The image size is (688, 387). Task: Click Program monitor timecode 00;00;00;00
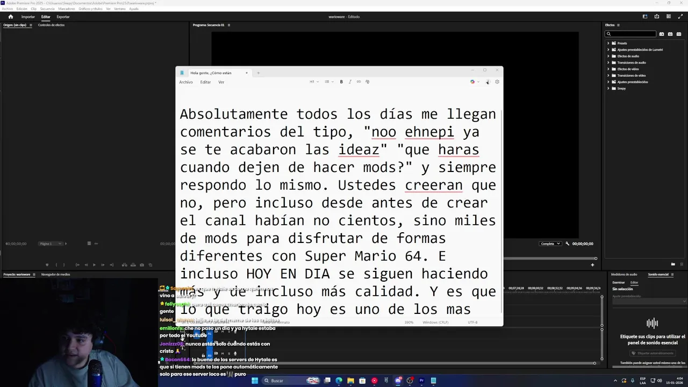(x=583, y=243)
